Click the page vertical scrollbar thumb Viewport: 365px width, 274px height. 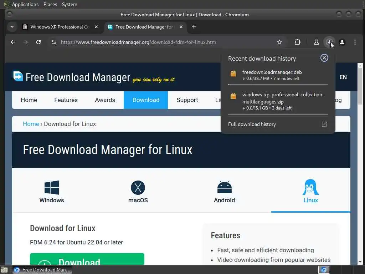click(x=360, y=86)
